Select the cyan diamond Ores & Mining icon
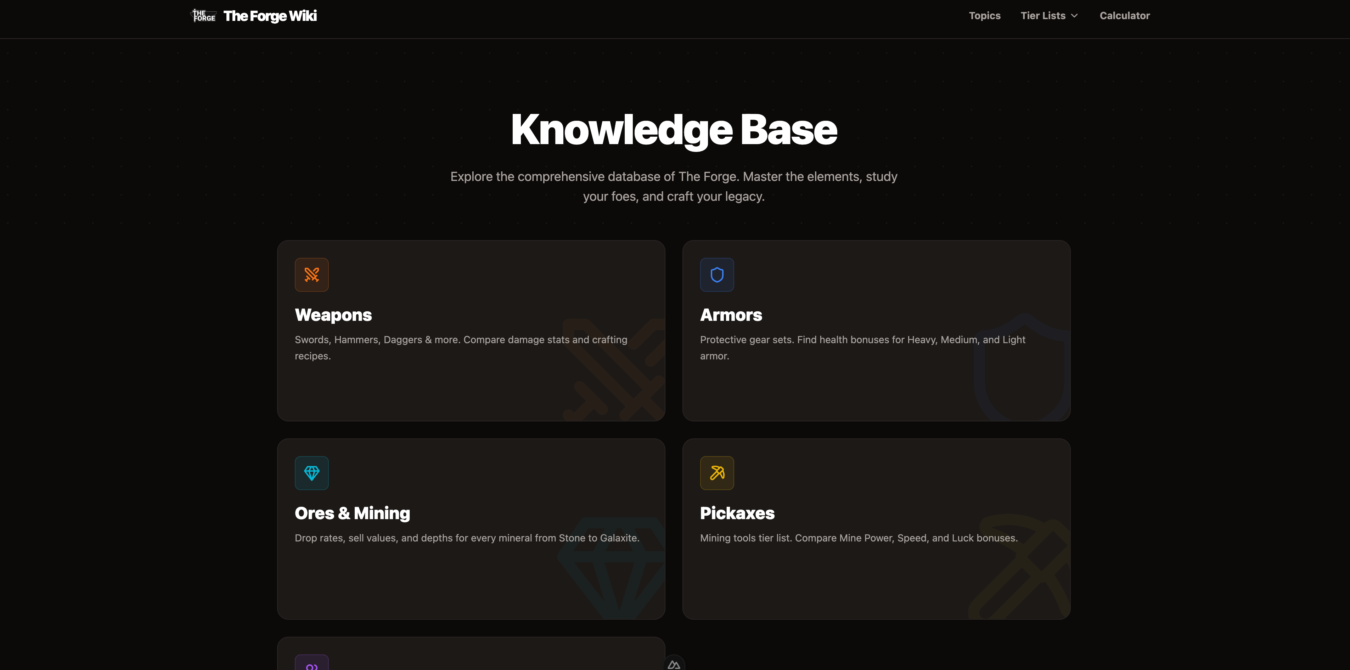The height and width of the screenshot is (670, 1350). (x=312, y=472)
